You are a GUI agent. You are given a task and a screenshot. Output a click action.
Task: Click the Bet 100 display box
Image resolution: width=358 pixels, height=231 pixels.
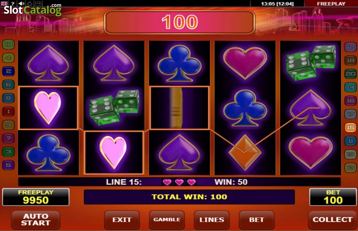(x=333, y=197)
